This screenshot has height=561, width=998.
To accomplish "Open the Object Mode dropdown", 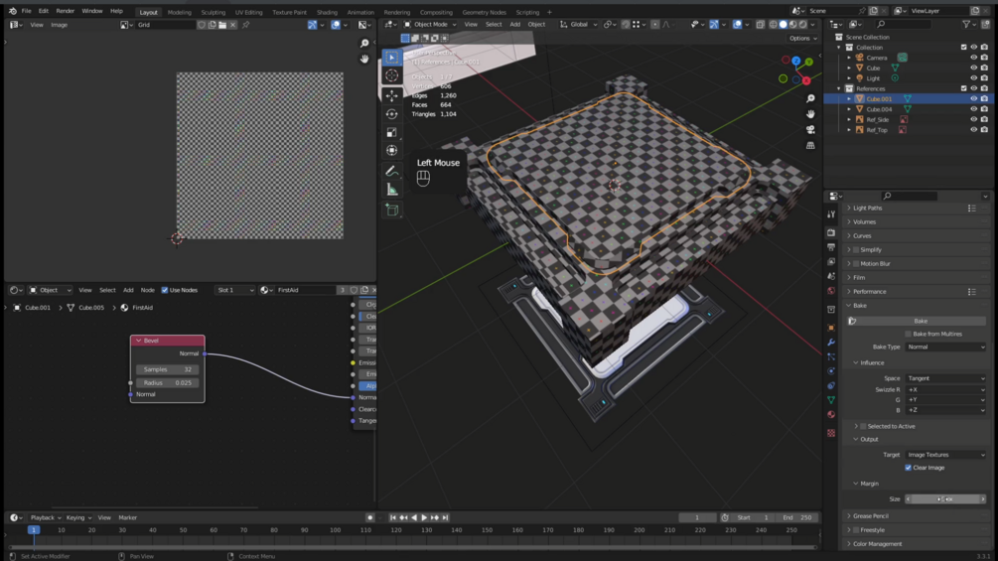I will pos(430,24).
